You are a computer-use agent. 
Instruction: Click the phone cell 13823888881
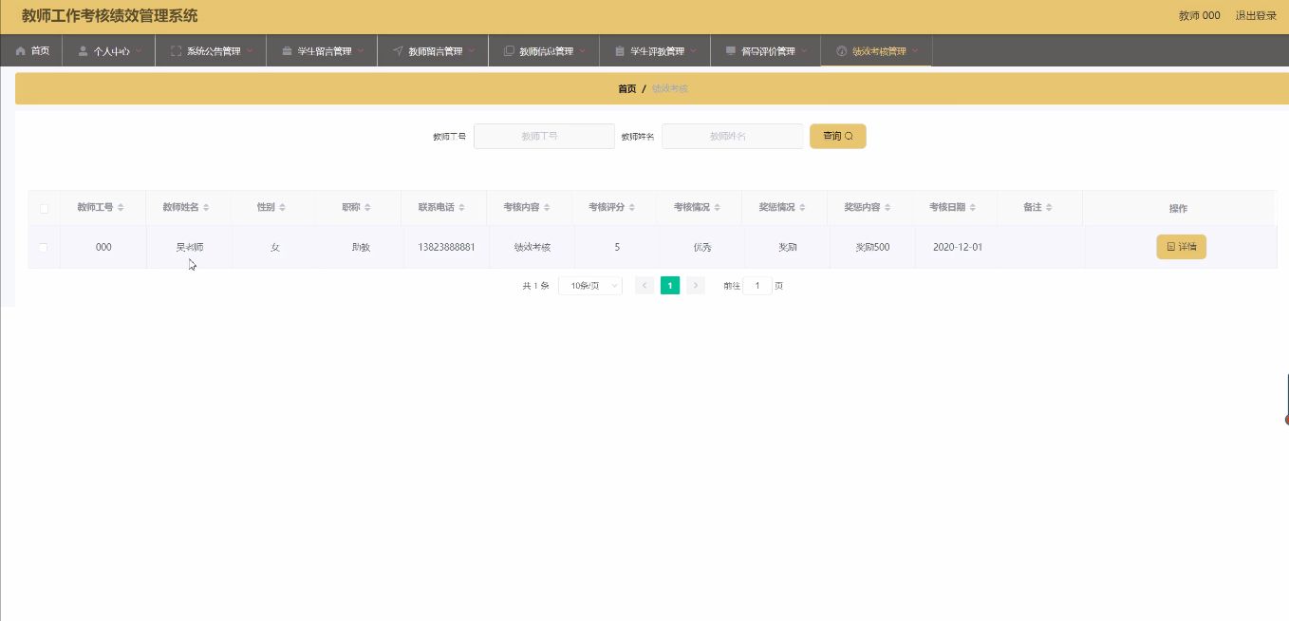coord(446,247)
